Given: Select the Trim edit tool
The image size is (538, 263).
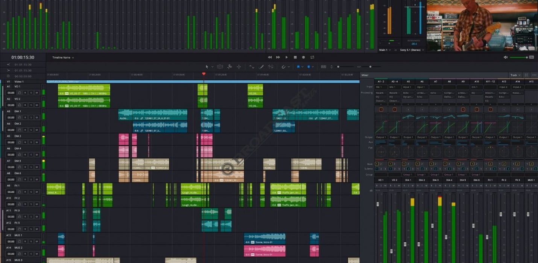Looking at the screenshot, I should click(220, 68).
